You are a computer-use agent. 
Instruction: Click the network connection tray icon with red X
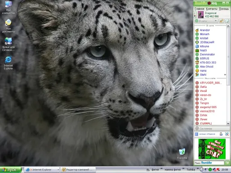[x=214, y=170]
